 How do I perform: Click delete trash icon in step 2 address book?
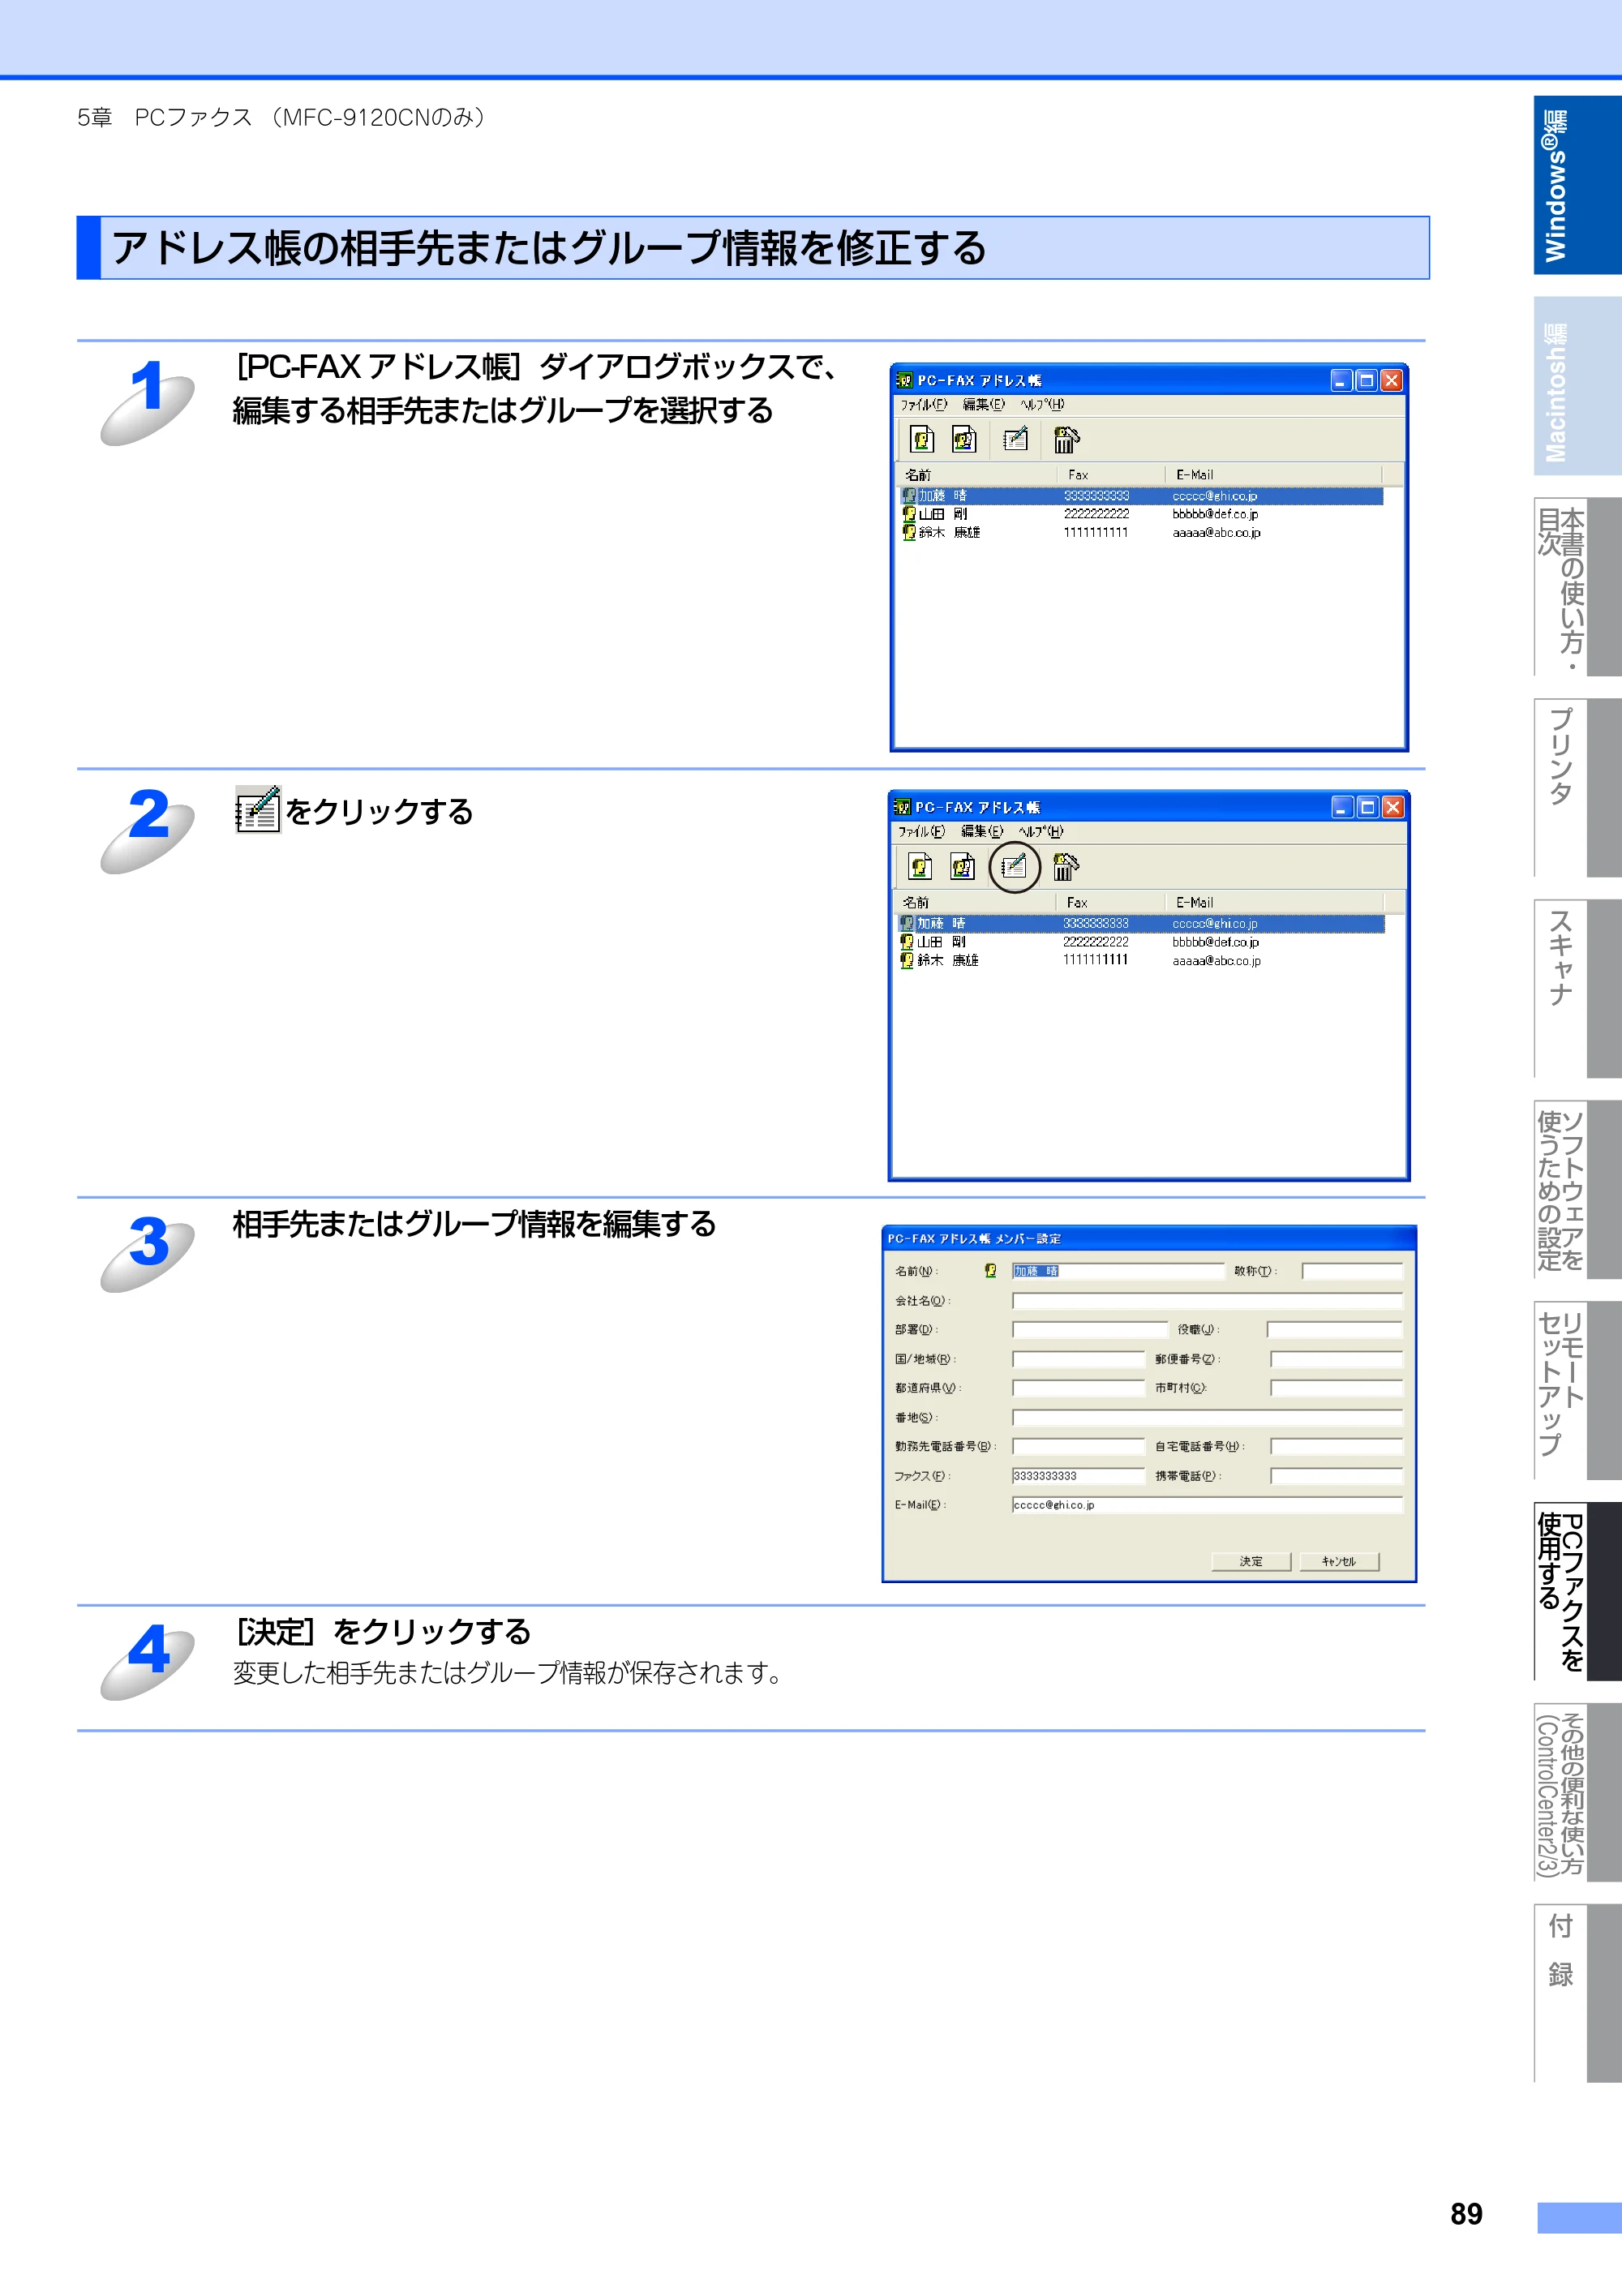click(1065, 866)
